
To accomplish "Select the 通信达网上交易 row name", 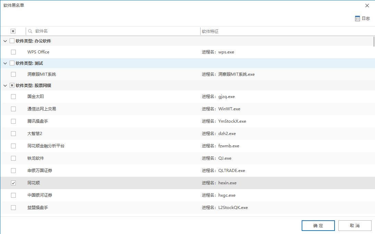I will (41, 109).
